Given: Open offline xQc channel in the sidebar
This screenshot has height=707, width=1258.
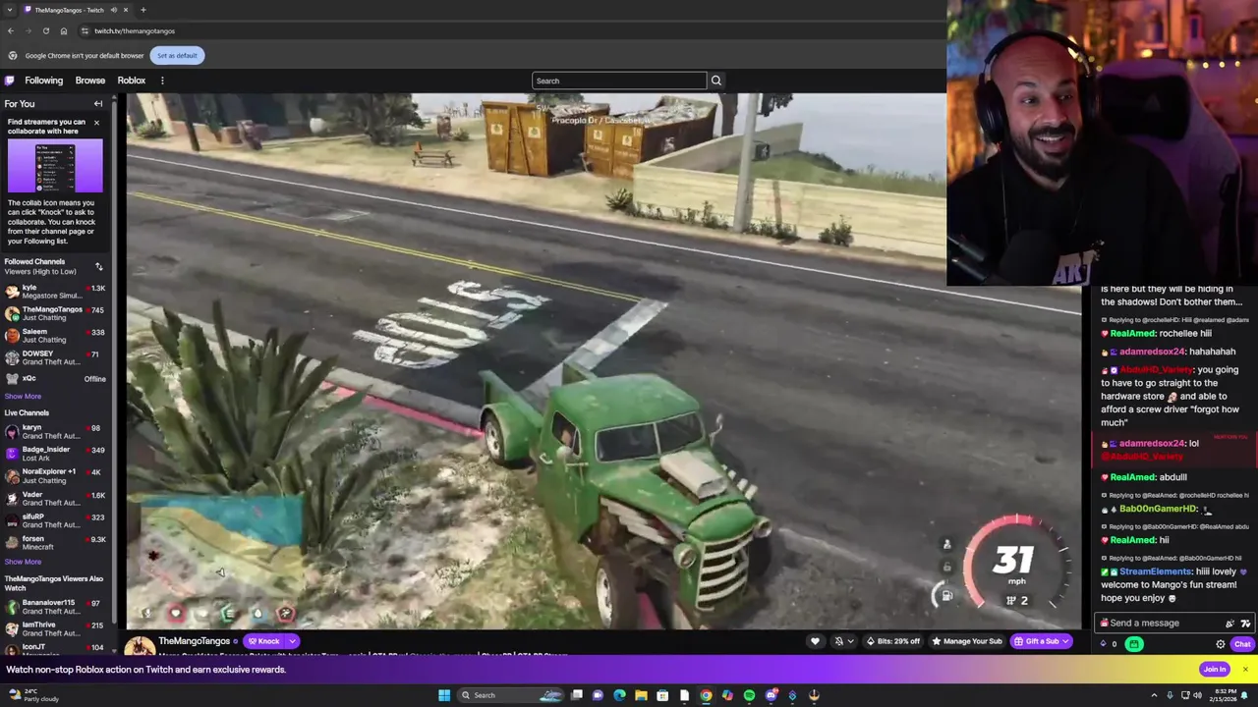Looking at the screenshot, I should [54, 379].
